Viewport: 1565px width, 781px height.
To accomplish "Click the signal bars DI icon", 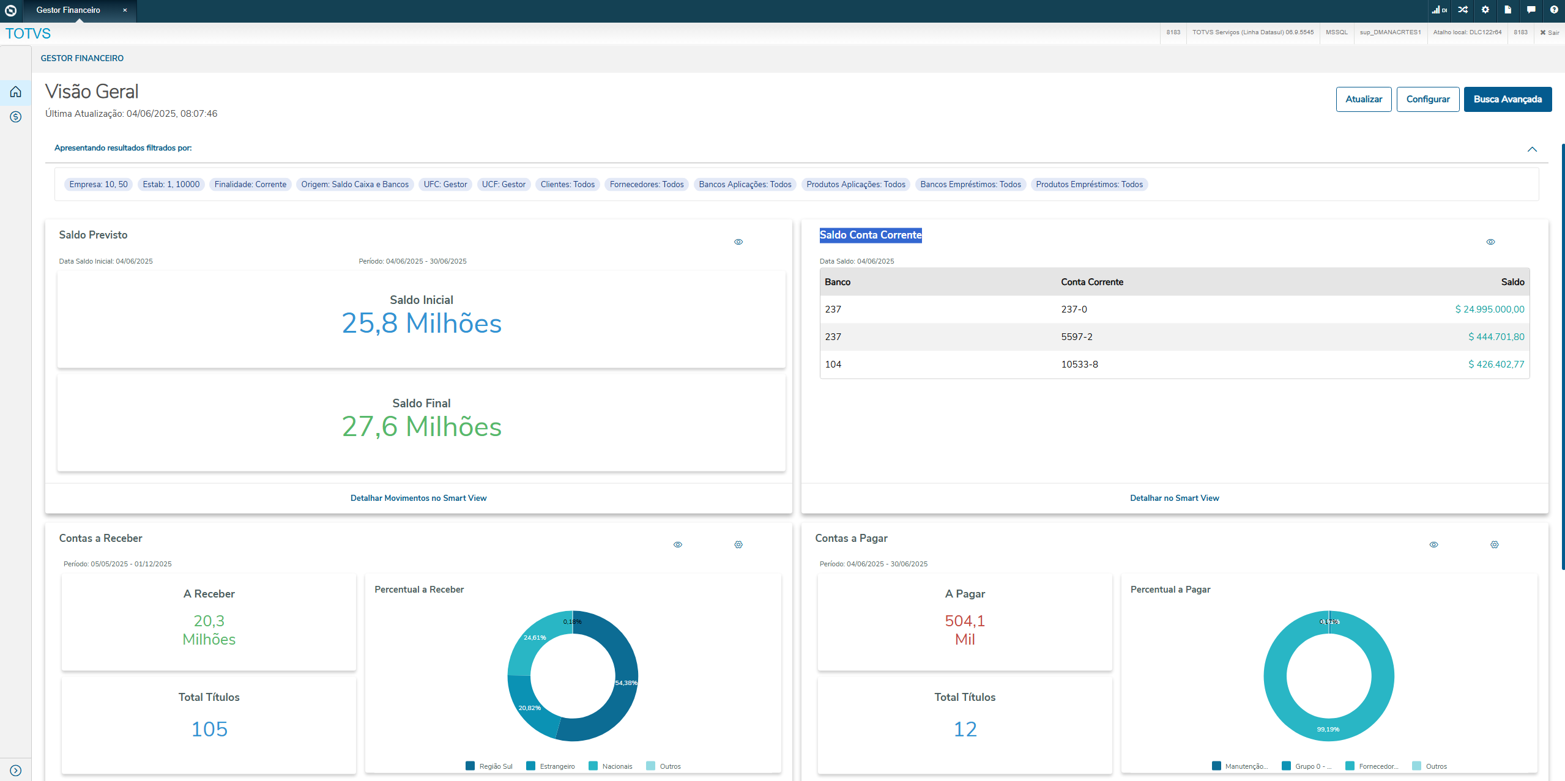I will click(1439, 10).
